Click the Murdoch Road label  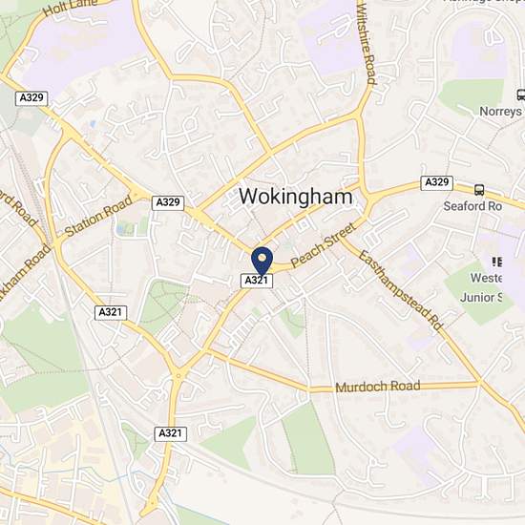pyautogui.click(x=378, y=387)
